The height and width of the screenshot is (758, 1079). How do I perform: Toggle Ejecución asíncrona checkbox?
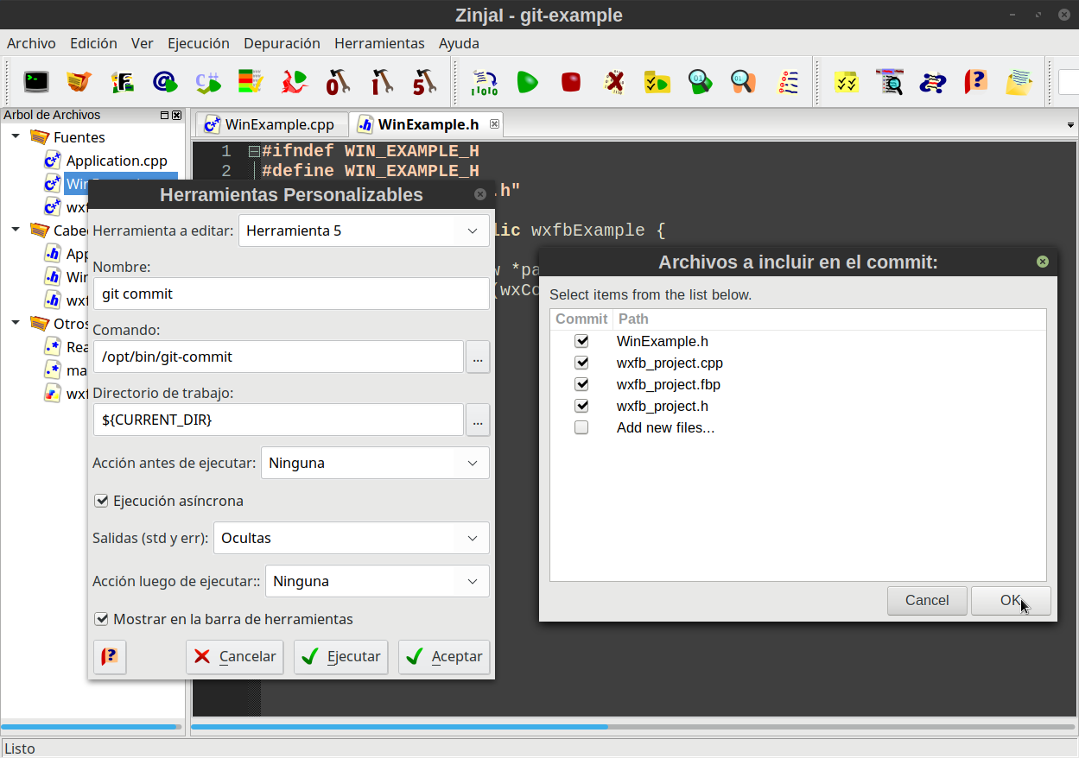pyautogui.click(x=102, y=500)
